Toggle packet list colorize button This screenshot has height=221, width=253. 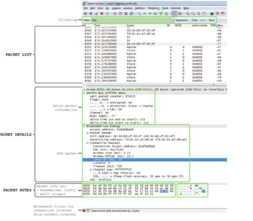pyautogui.click(x=174, y=14)
